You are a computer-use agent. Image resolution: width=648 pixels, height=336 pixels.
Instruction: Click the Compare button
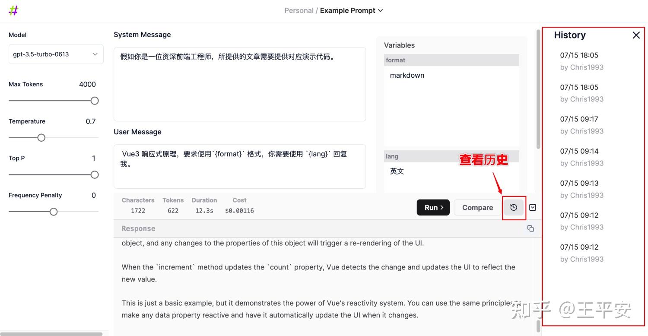coord(477,207)
